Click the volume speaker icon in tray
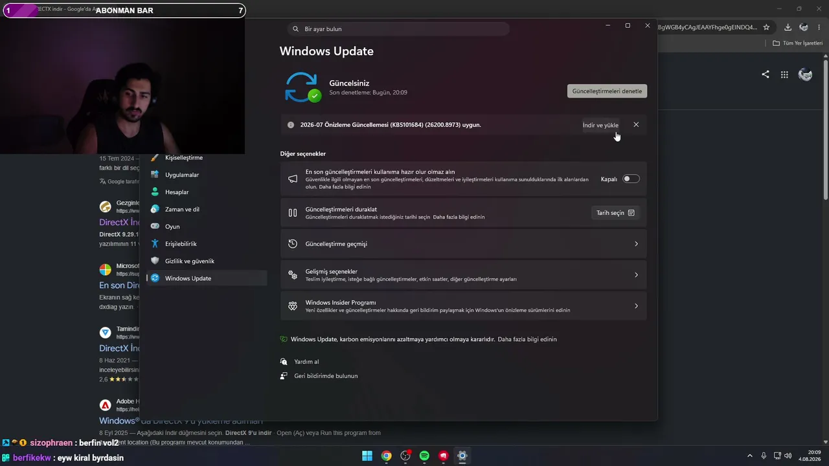The height and width of the screenshot is (466, 829). [788, 456]
